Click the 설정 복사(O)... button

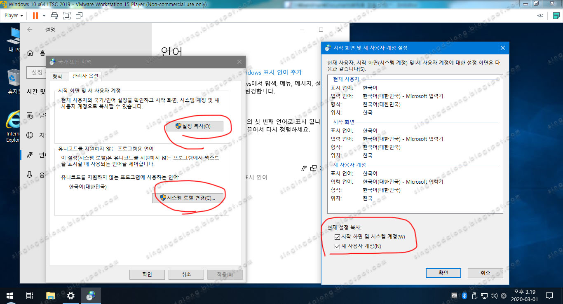click(x=195, y=126)
